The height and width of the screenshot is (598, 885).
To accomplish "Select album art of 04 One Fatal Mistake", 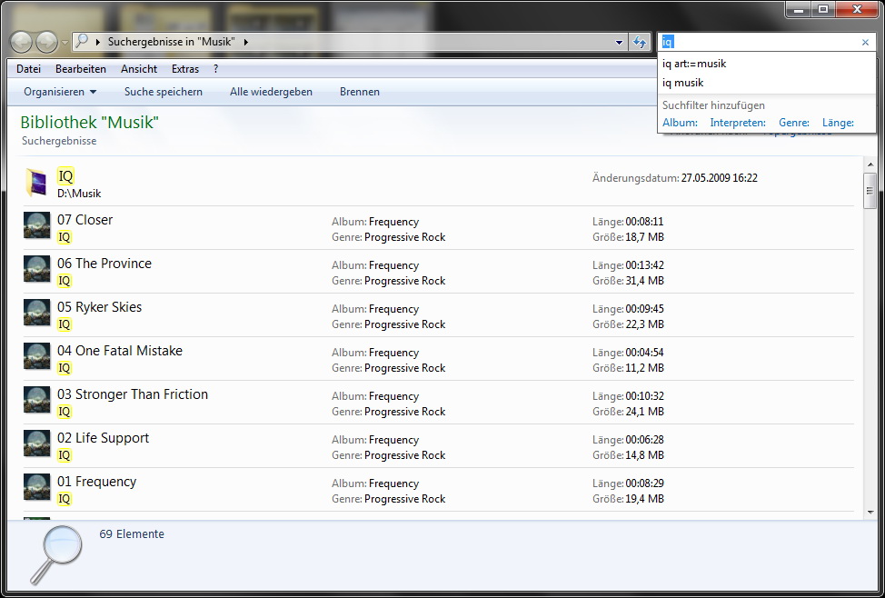I will tap(36, 355).
